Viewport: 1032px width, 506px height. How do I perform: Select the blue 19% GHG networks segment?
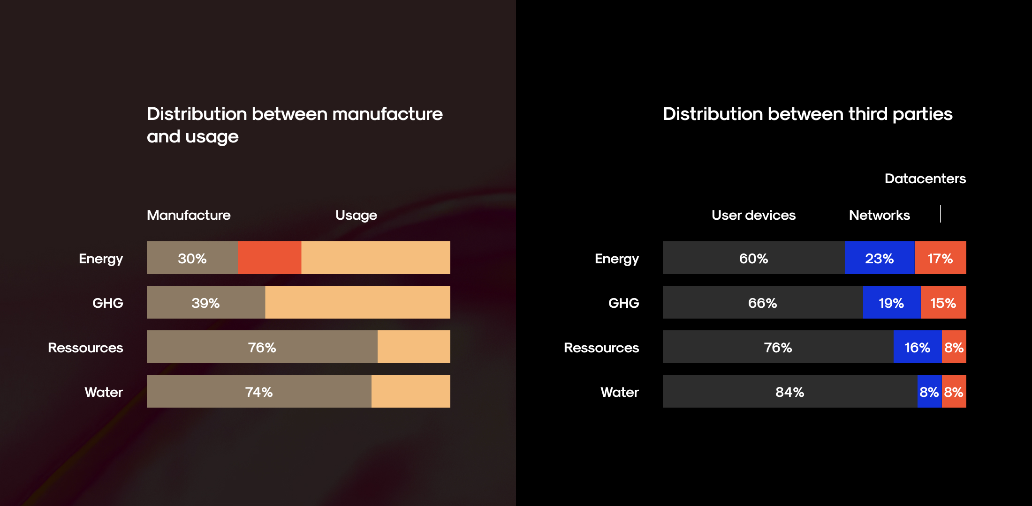(892, 302)
